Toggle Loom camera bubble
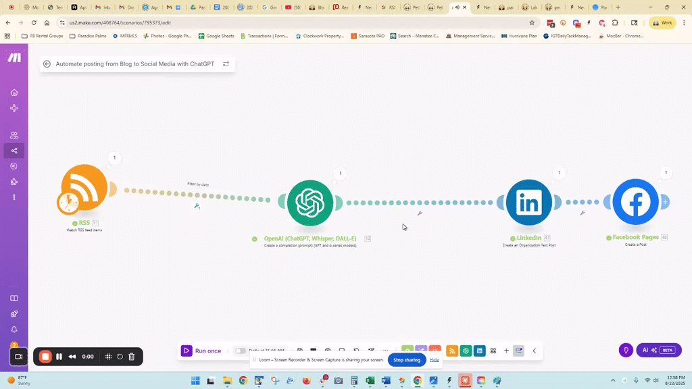Viewport: 692px width, 389px height. coord(18,357)
